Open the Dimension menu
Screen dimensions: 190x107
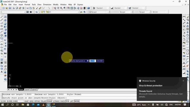click(x=47, y=4)
